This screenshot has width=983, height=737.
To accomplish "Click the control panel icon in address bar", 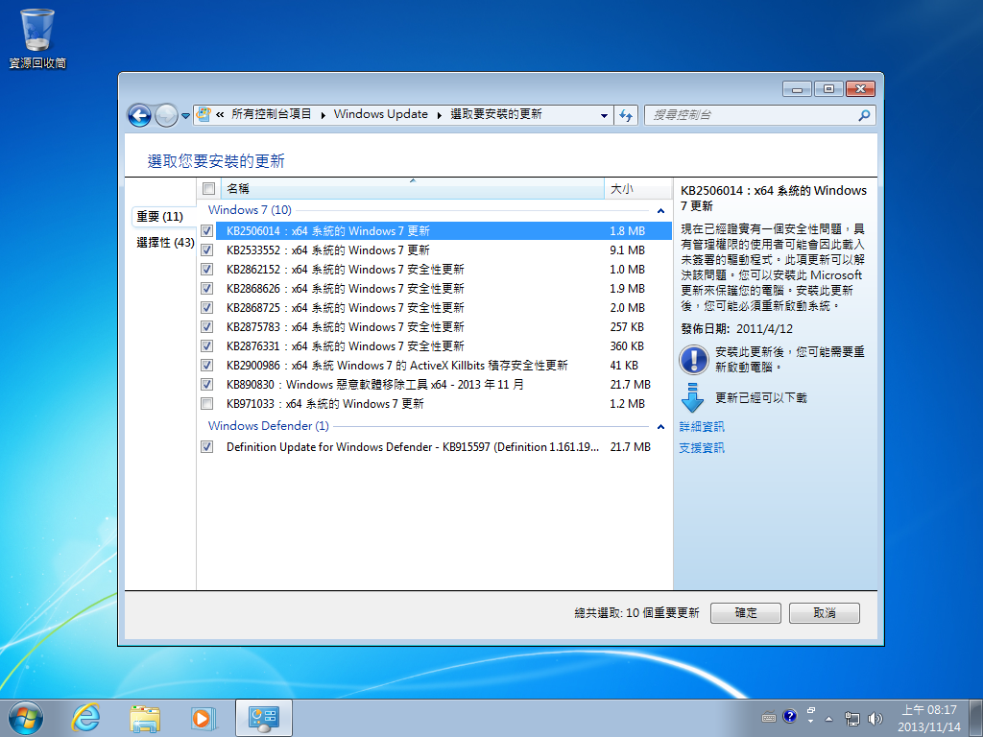I will coord(204,114).
